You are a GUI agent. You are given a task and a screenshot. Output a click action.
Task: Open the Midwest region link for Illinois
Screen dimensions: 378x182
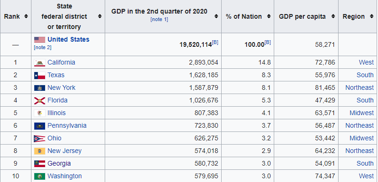coord(362,113)
